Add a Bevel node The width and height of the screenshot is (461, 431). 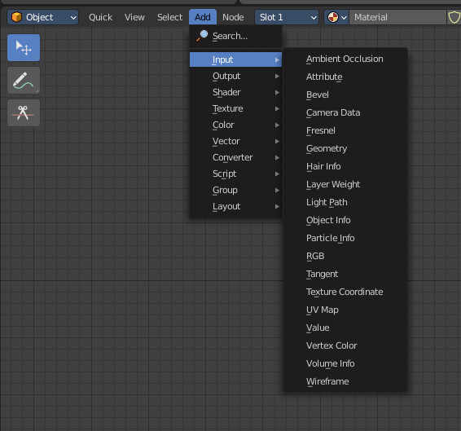(x=345, y=95)
